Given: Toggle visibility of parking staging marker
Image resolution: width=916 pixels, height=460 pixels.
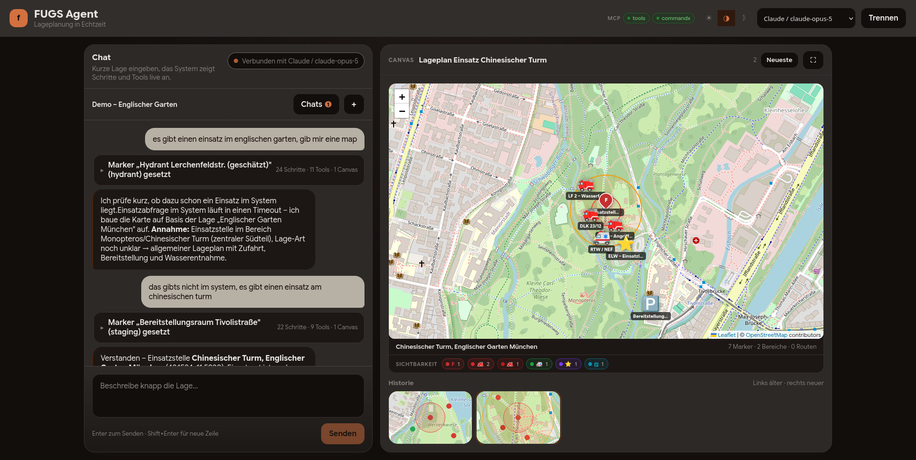Looking at the screenshot, I should coord(596,364).
